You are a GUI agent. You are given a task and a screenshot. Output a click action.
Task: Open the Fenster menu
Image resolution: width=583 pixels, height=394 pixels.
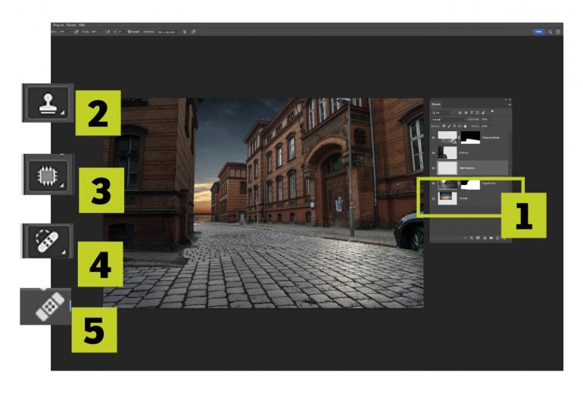71,25
